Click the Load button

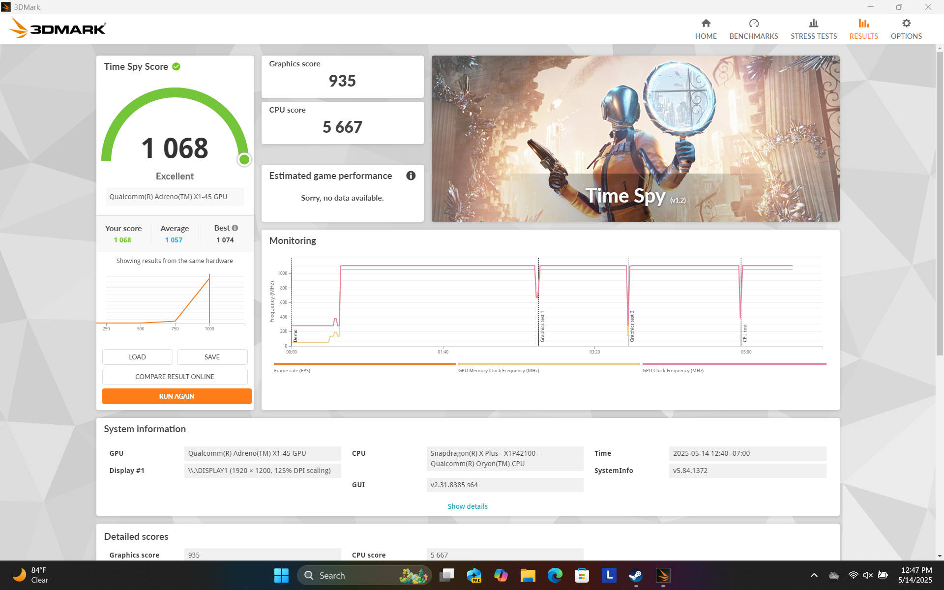click(137, 357)
